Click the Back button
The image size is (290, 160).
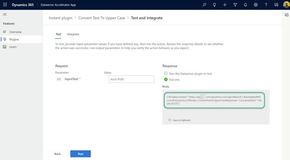[57, 154]
